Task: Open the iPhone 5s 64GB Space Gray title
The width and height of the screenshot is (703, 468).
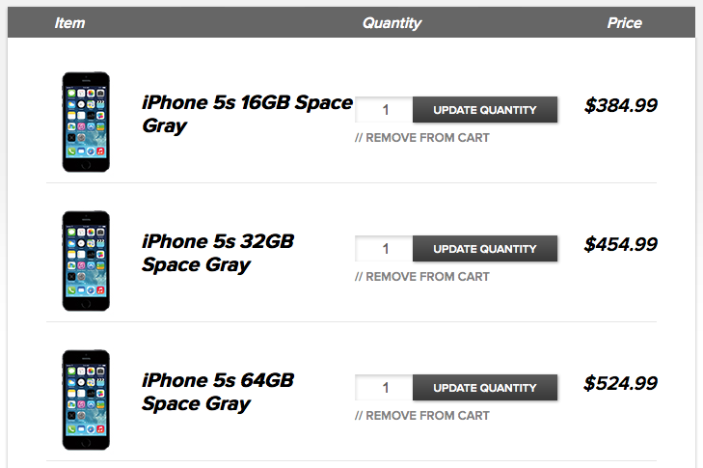Action: [217, 392]
